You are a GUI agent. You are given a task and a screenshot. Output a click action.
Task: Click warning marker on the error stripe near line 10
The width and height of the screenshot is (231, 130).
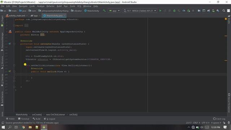click(226, 36)
